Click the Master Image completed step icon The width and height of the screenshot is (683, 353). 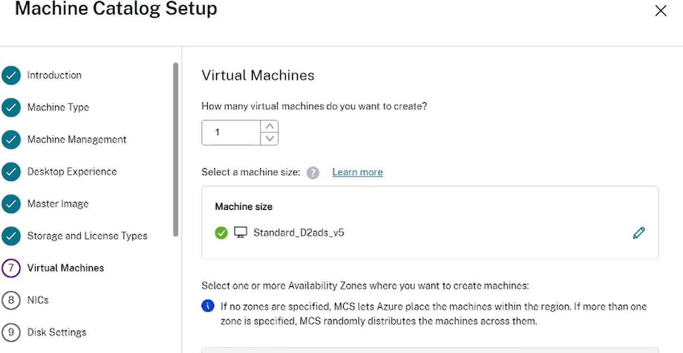(11, 204)
